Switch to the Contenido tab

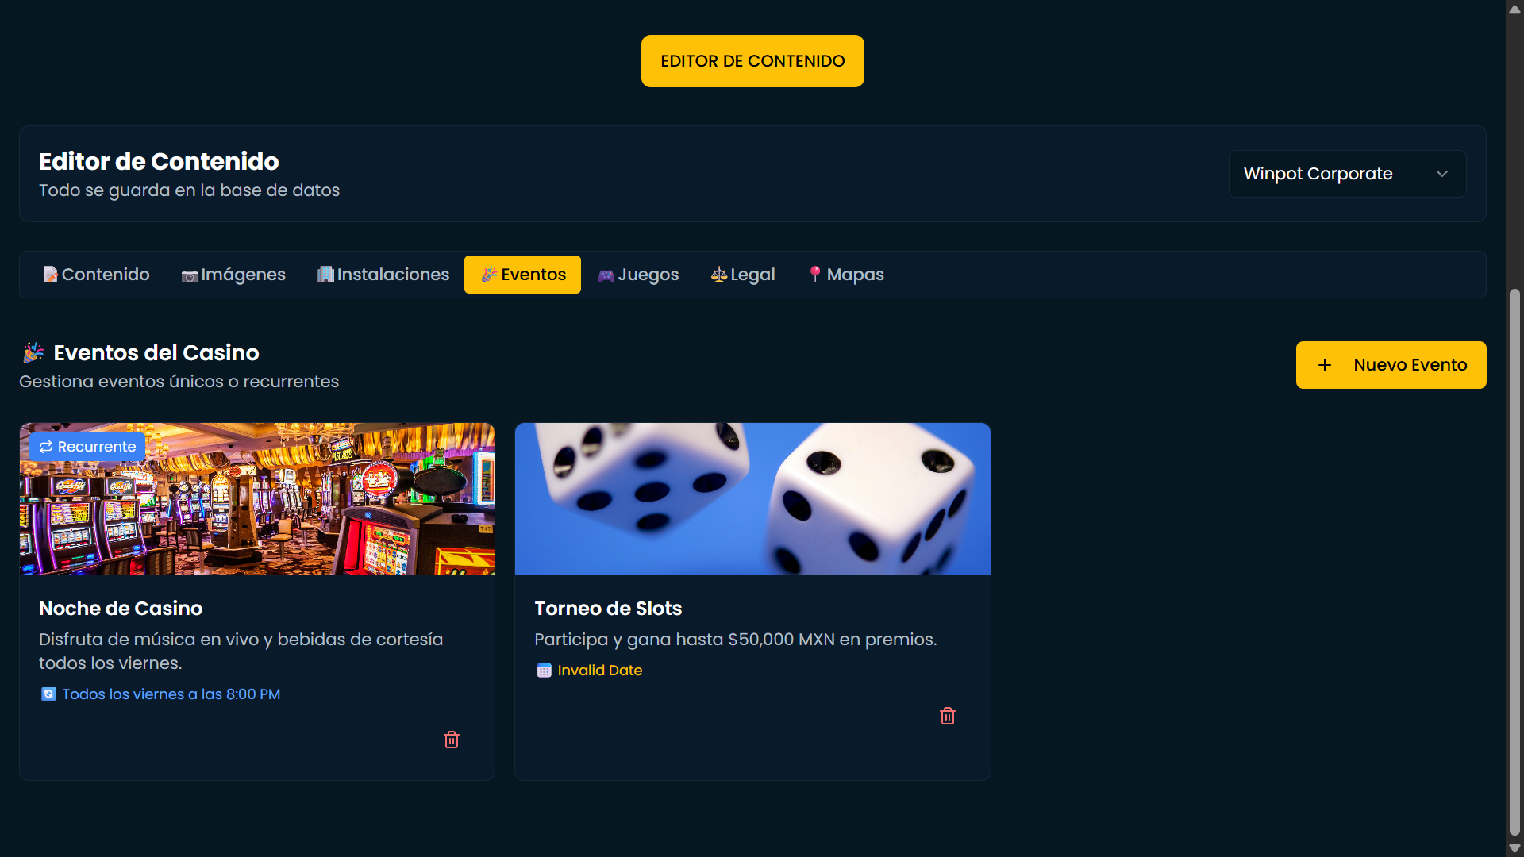click(96, 274)
